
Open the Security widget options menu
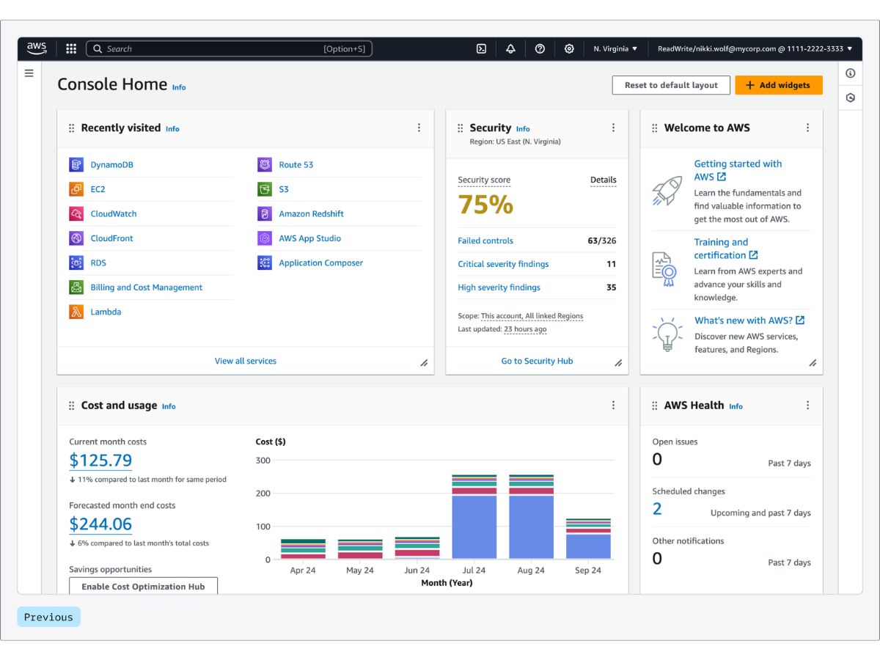[613, 128]
